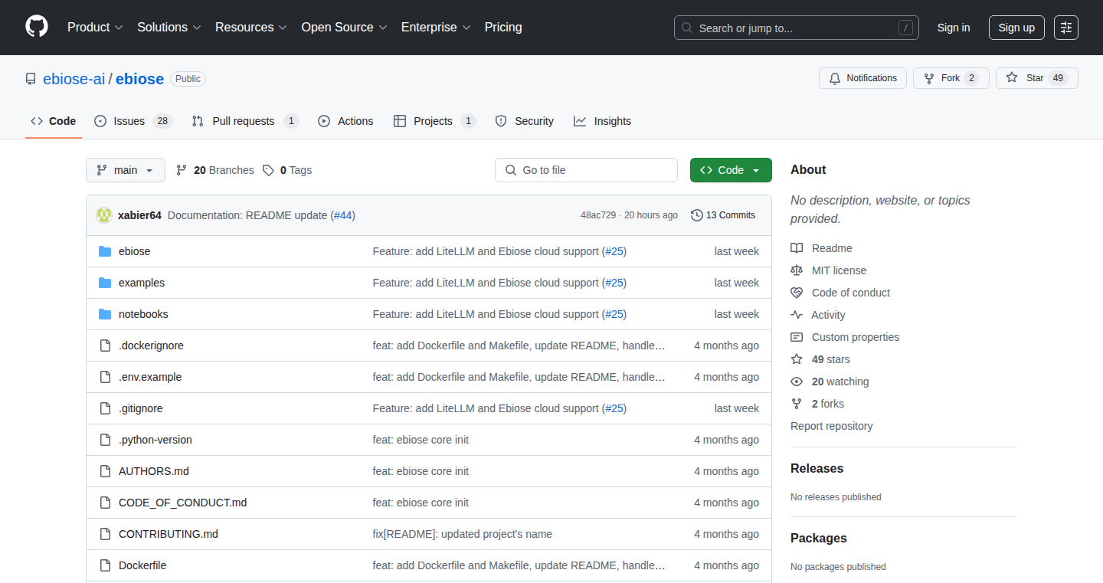Click the Activity pulse icon
This screenshot has width=1103, height=583.
[x=797, y=315]
